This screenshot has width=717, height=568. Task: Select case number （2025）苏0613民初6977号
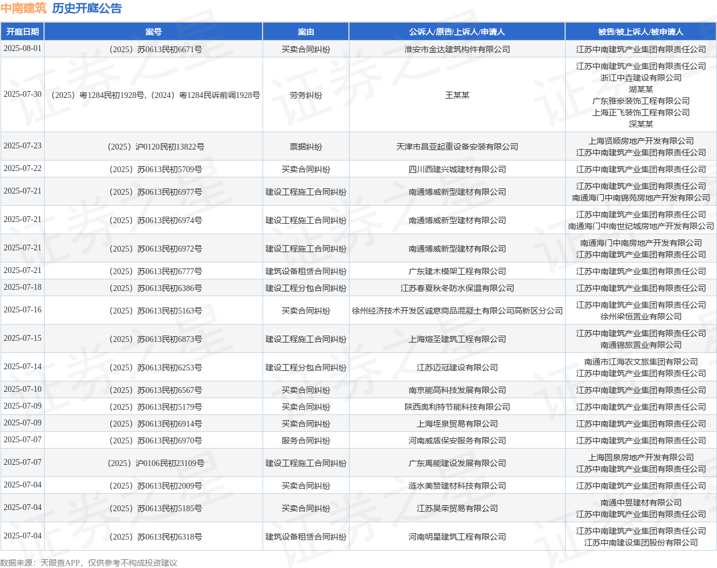tap(154, 192)
